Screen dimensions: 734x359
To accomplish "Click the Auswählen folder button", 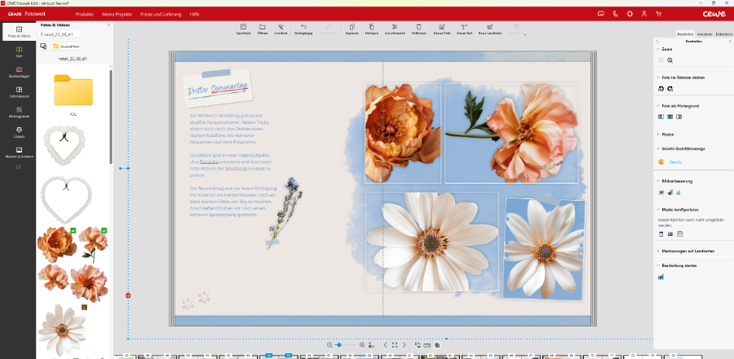I will point(65,47).
